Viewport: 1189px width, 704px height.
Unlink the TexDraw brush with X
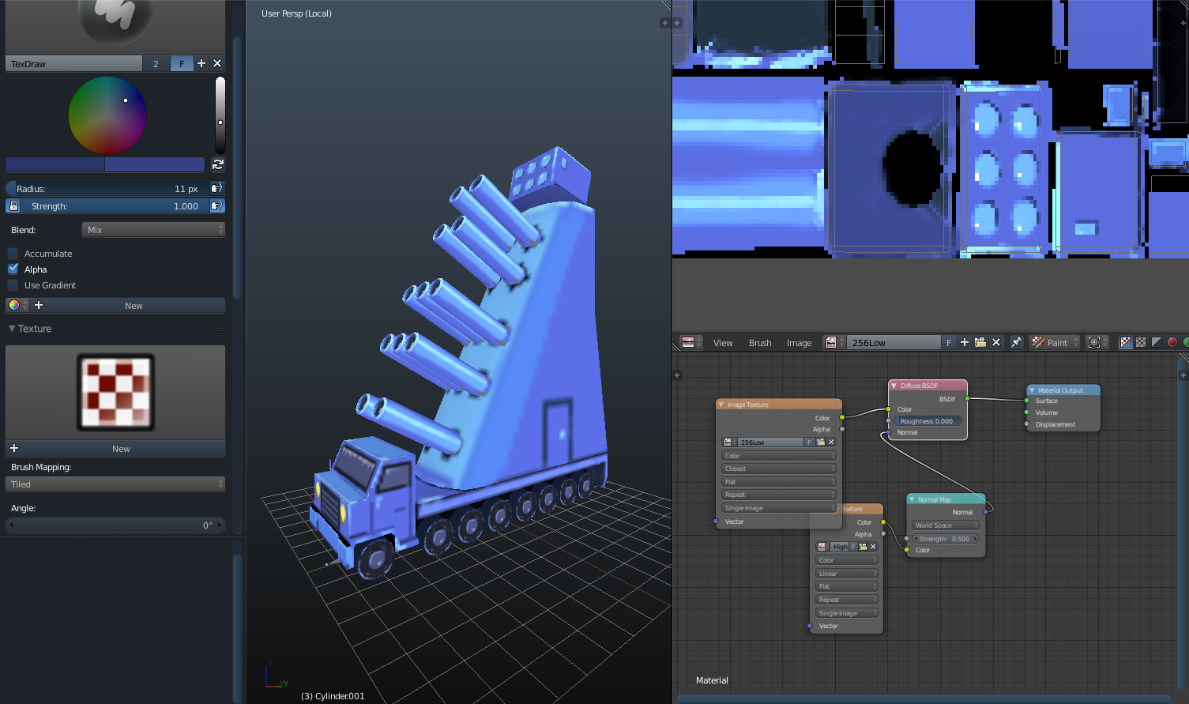217,64
